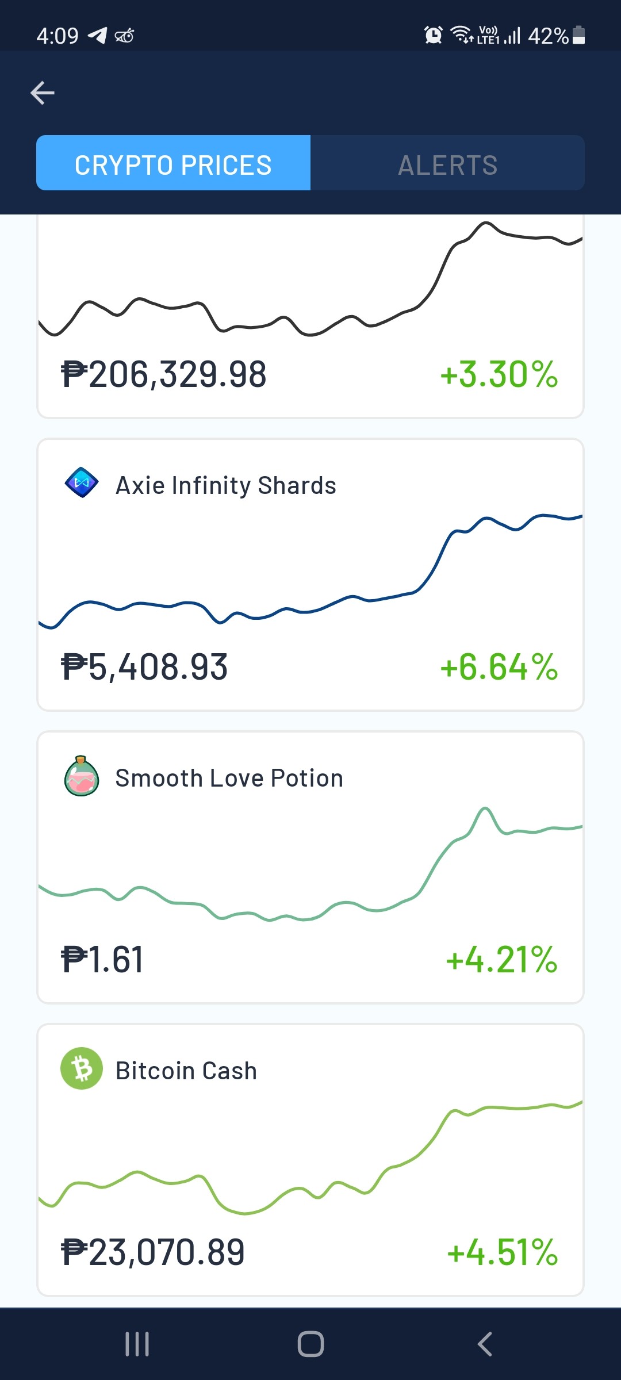
Task: Tap the Bitcoin Cash green logo icon
Action: [82, 1068]
